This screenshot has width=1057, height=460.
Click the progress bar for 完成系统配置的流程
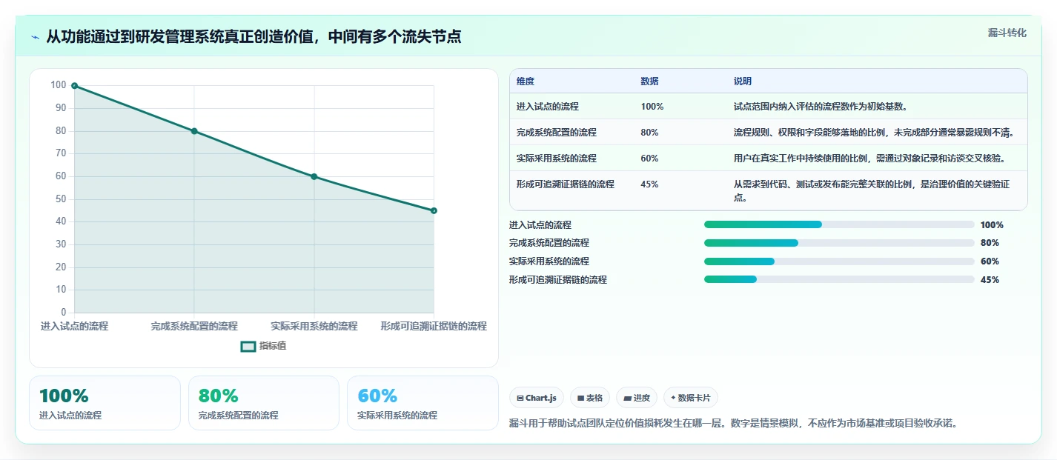[839, 243]
